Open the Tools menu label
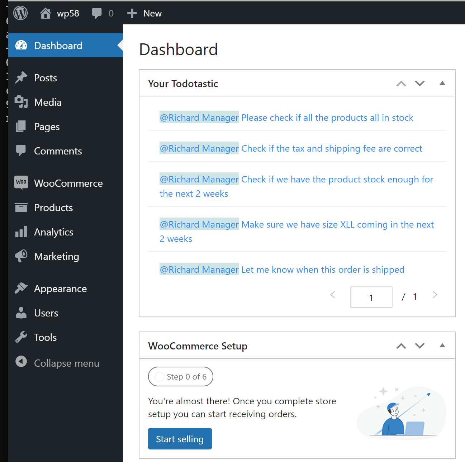 (46, 337)
